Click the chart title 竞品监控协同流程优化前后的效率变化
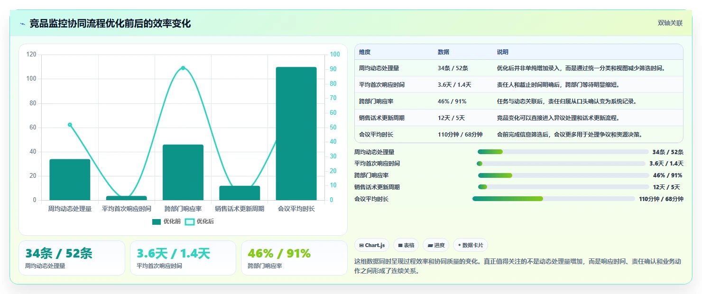This screenshot has height=294, width=702. tap(110, 24)
